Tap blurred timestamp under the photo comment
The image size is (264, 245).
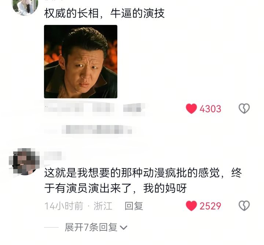[64, 108]
